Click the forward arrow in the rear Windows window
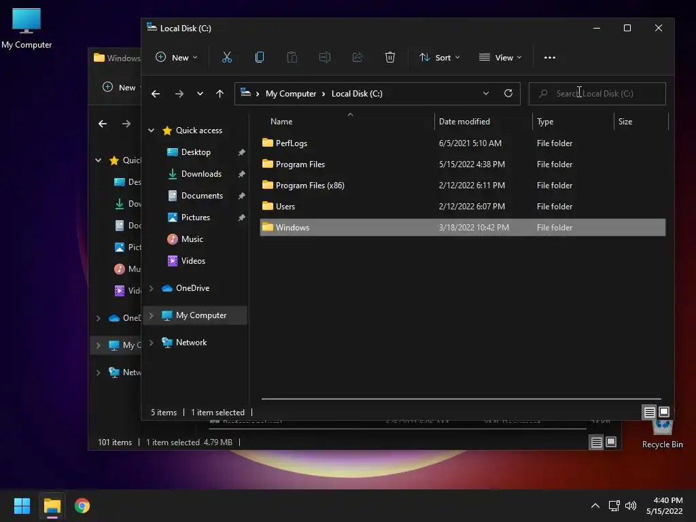Image resolution: width=696 pixels, height=522 pixels. pyautogui.click(x=126, y=124)
